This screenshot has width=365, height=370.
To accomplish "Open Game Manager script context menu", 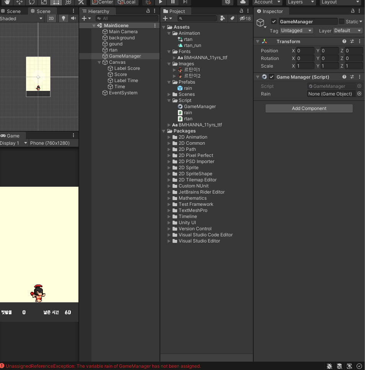I will click(360, 77).
